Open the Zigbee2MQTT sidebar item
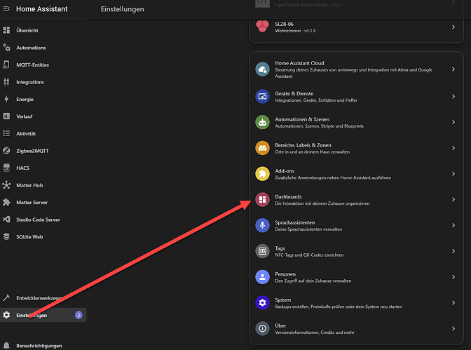Viewport: 471px width, 350px height. pos(32,151)
